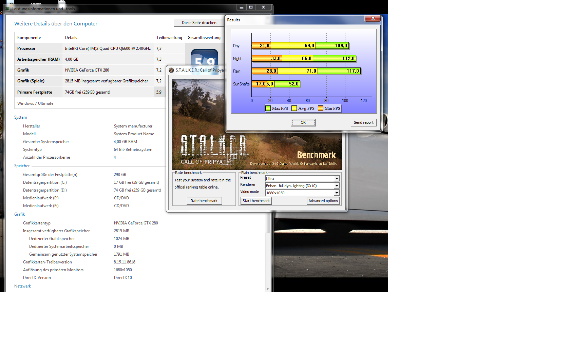Click the Gesamtbewertung column header
570x356 pixels.
[x=204, y=38]
